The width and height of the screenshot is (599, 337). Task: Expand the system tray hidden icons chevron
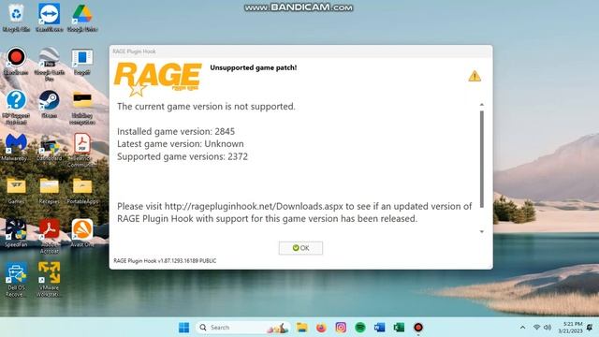coord(522,328)
